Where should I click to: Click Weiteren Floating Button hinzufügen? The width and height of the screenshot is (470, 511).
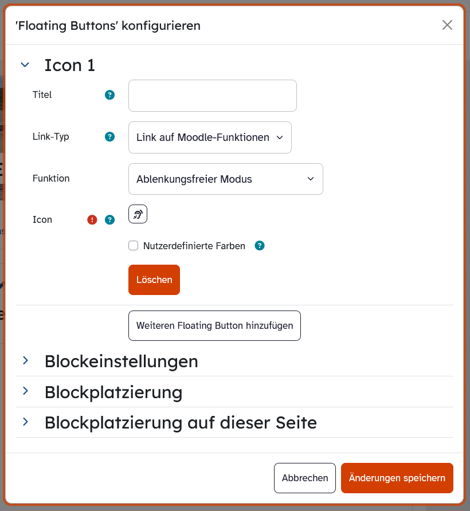pyautogui.click(x=214, y=325)
